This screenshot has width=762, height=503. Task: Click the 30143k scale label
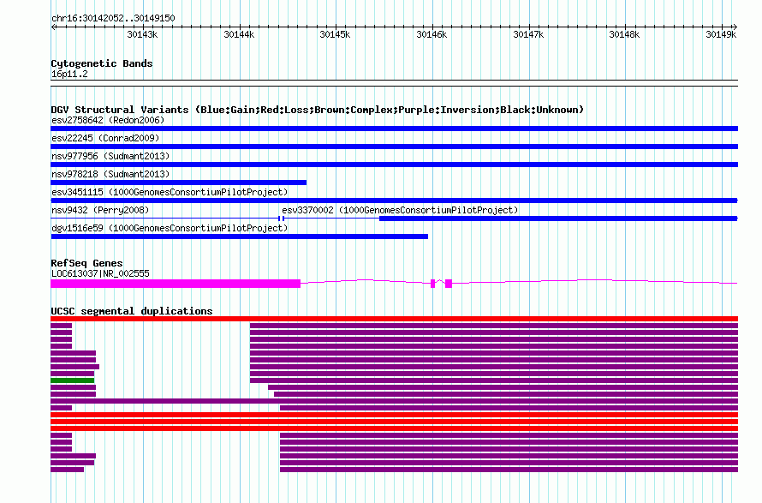(x=142, y=34)
